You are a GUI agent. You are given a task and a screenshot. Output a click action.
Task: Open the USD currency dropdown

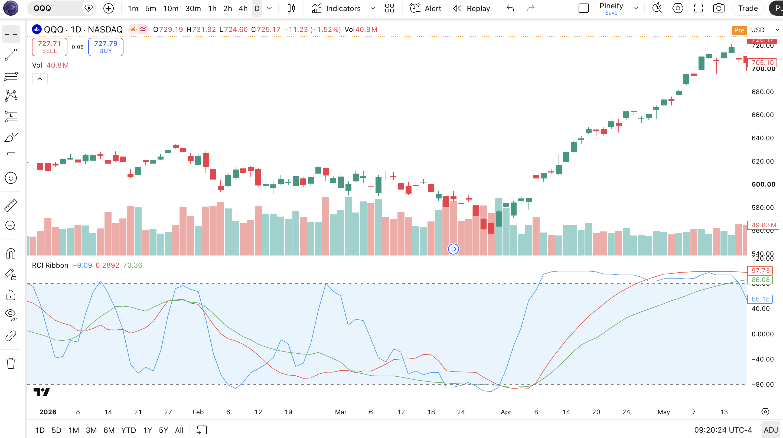[x=765, y=30]
